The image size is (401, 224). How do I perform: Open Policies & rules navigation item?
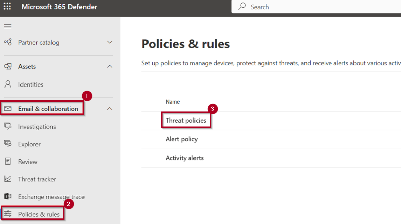pos(39,214)
